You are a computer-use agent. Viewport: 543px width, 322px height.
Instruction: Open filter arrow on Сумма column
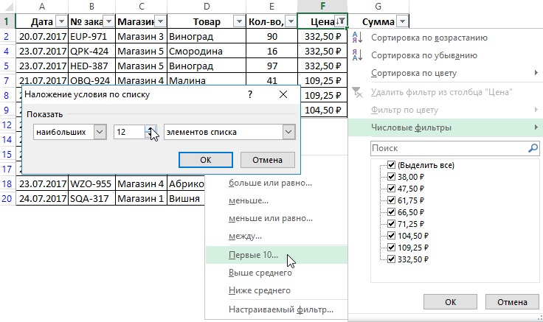[x=401, y=21]
